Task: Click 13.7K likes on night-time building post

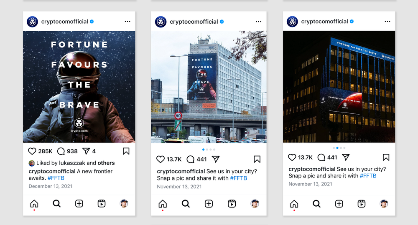Action: click(305, 157)
